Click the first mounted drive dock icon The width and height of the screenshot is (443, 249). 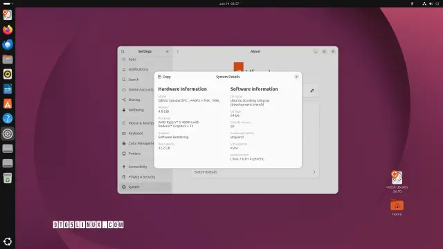click(8, 149)
